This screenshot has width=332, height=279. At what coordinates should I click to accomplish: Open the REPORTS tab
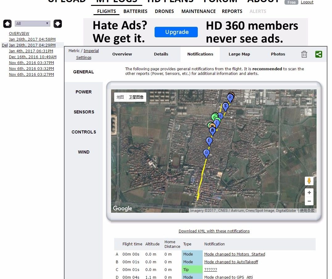(232, 11)
